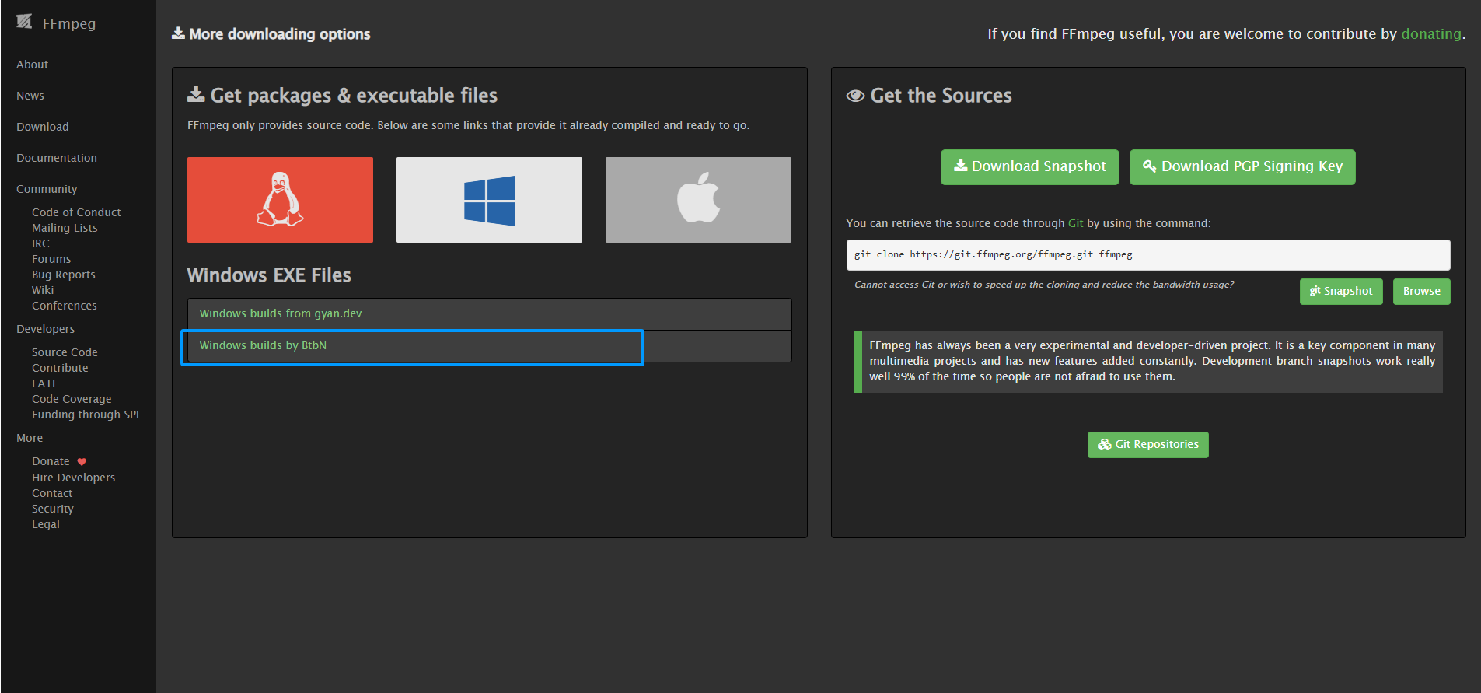This screenshot has width=1481, height=693.
Task: Go to Forums page
Action: pyautogui.click(x=51, y=259)
